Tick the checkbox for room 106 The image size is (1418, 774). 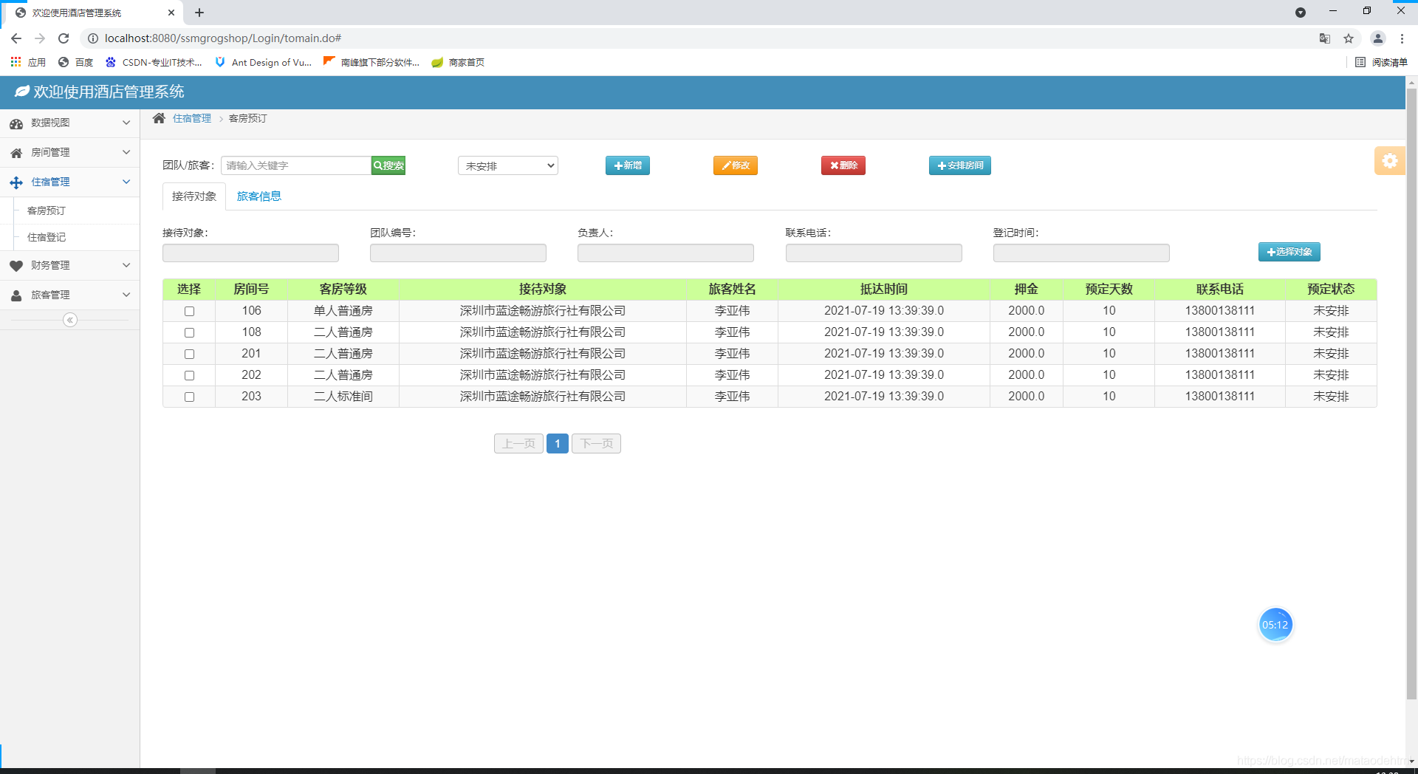189,312
